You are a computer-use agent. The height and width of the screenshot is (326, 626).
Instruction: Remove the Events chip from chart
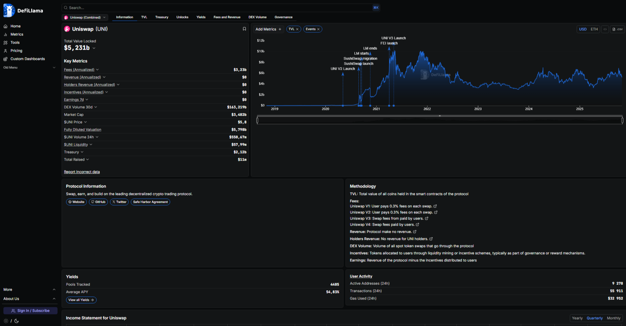point(318,29)
